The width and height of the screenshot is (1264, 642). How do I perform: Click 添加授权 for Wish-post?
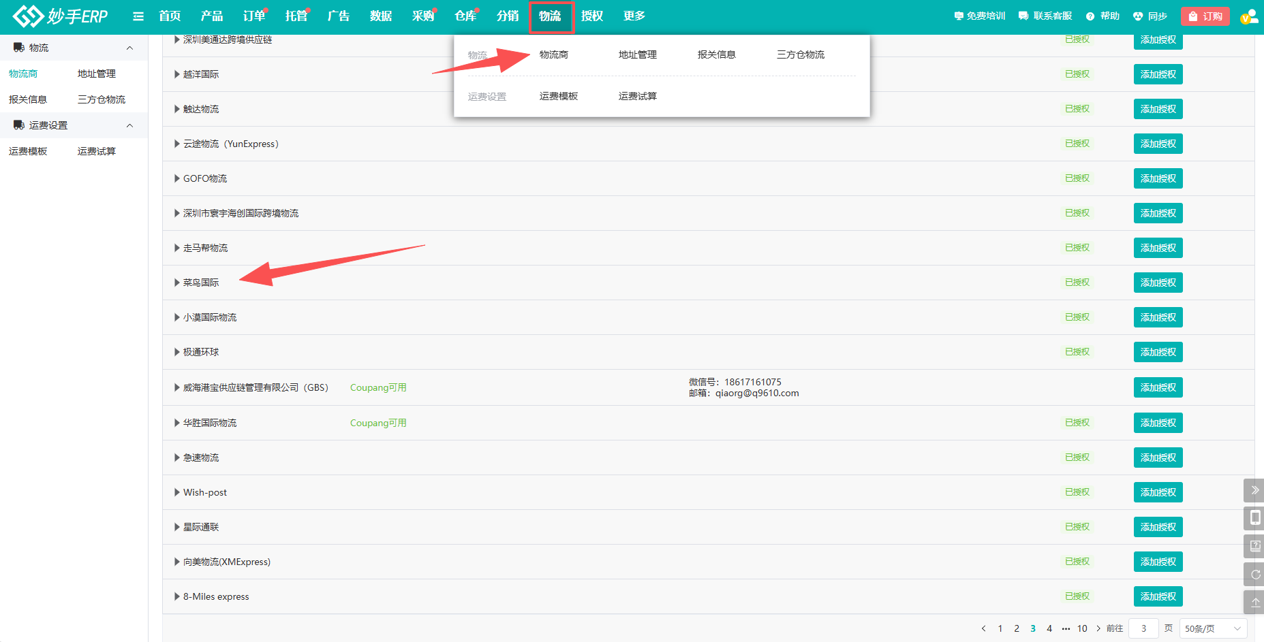1158,492
